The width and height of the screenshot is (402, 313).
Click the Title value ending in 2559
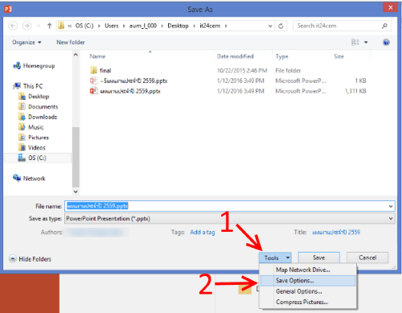coord(336,233)
